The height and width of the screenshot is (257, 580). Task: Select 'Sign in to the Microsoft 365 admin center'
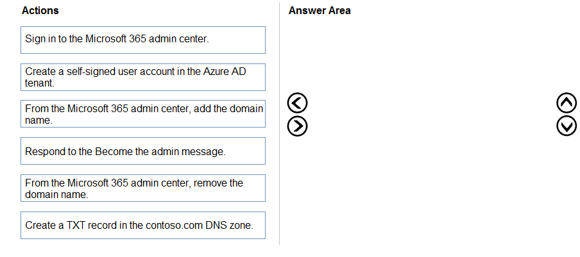pyautogui.click(x=142, y=40)
